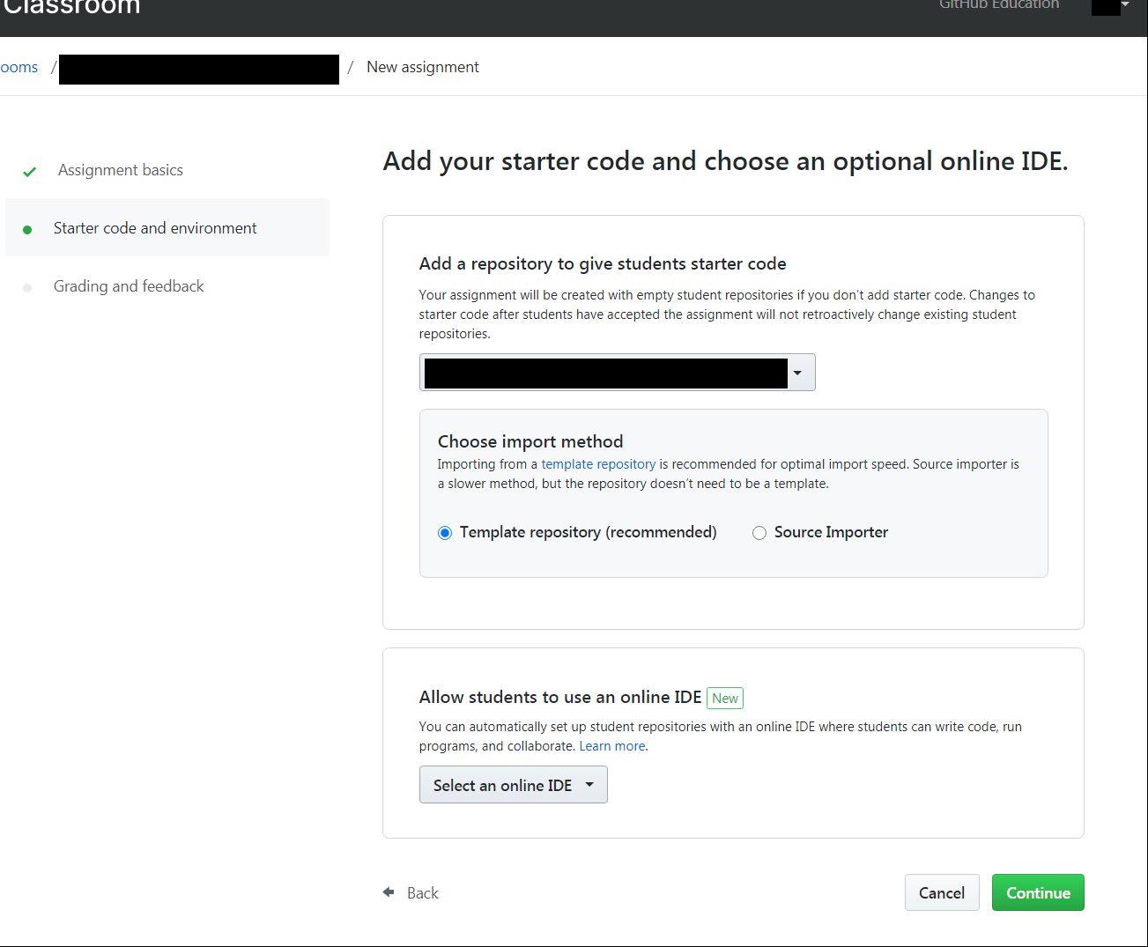
Task: Open the Learn more link
Action: (x=612, y=746)
